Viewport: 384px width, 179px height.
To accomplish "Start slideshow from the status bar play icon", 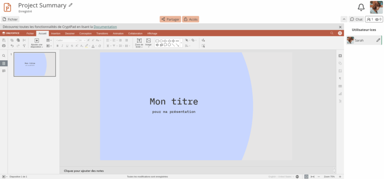I will (x=4, y=177).
